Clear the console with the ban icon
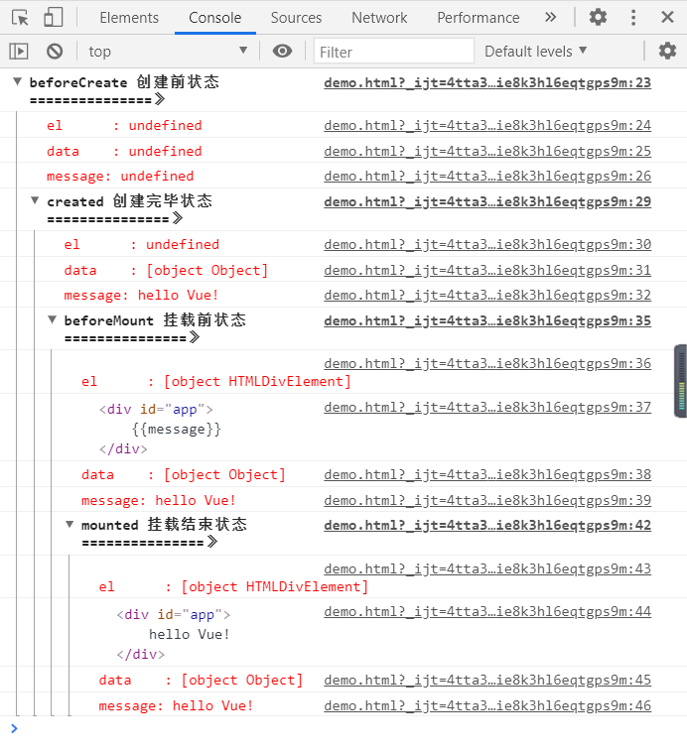Viewport: 687px width, 752px height. pyautogui.click(x=55, y=51)
